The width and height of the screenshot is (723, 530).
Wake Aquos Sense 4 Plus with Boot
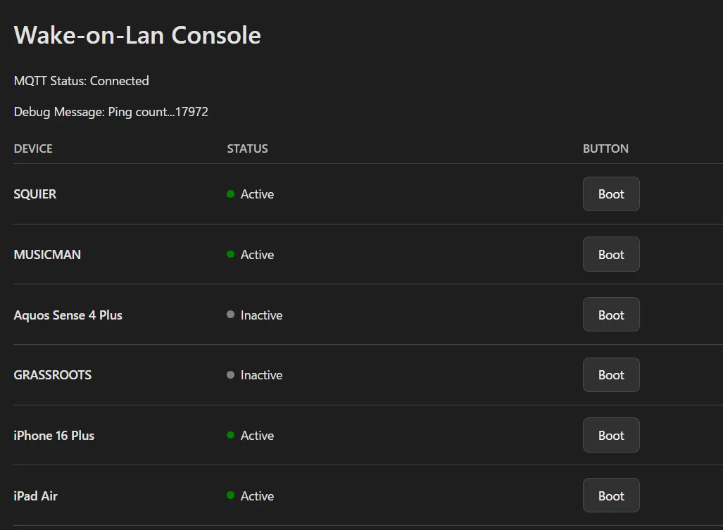pyautogui.click(x=610, y=315)
